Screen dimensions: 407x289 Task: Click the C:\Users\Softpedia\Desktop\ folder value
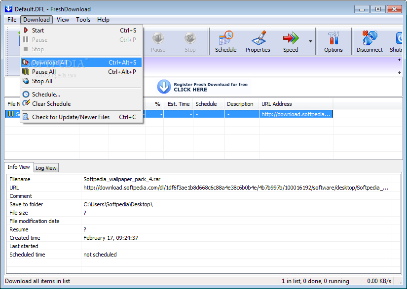click(x=118, y=204)
